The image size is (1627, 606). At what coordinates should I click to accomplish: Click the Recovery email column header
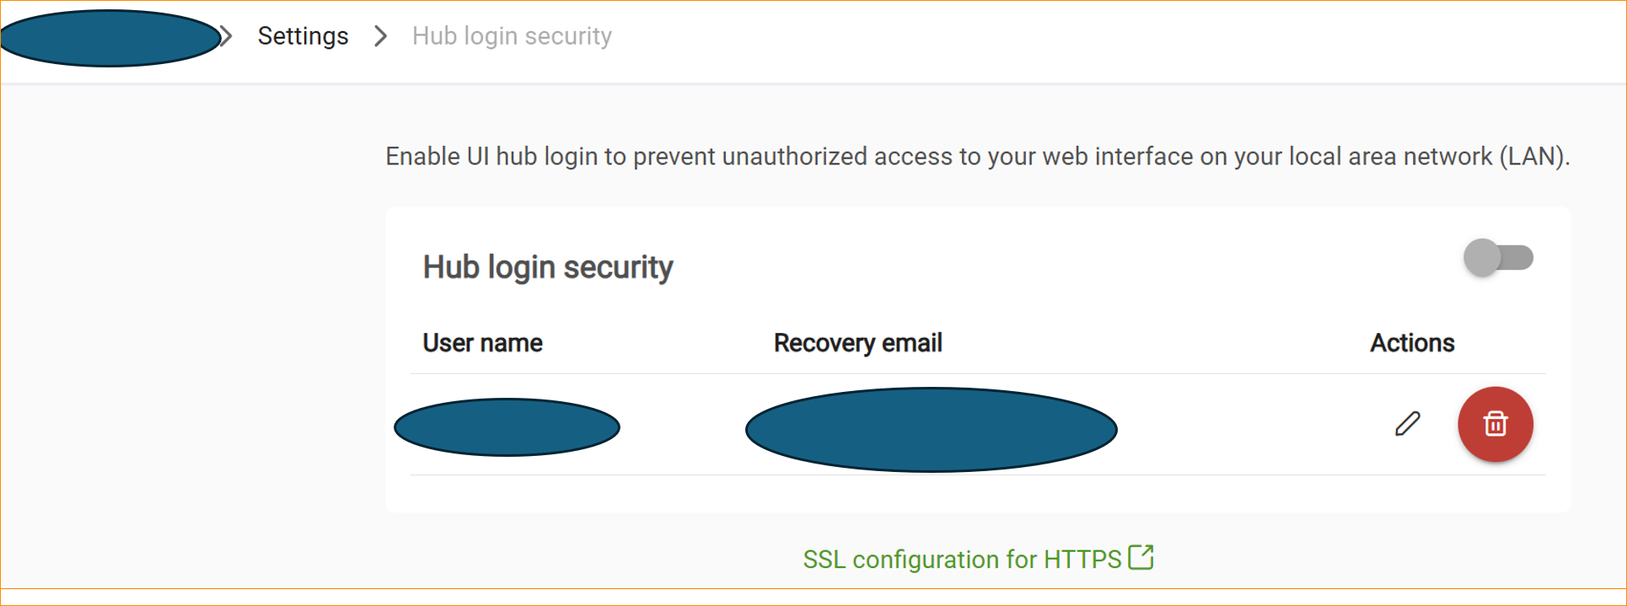(x=857, y=343)
